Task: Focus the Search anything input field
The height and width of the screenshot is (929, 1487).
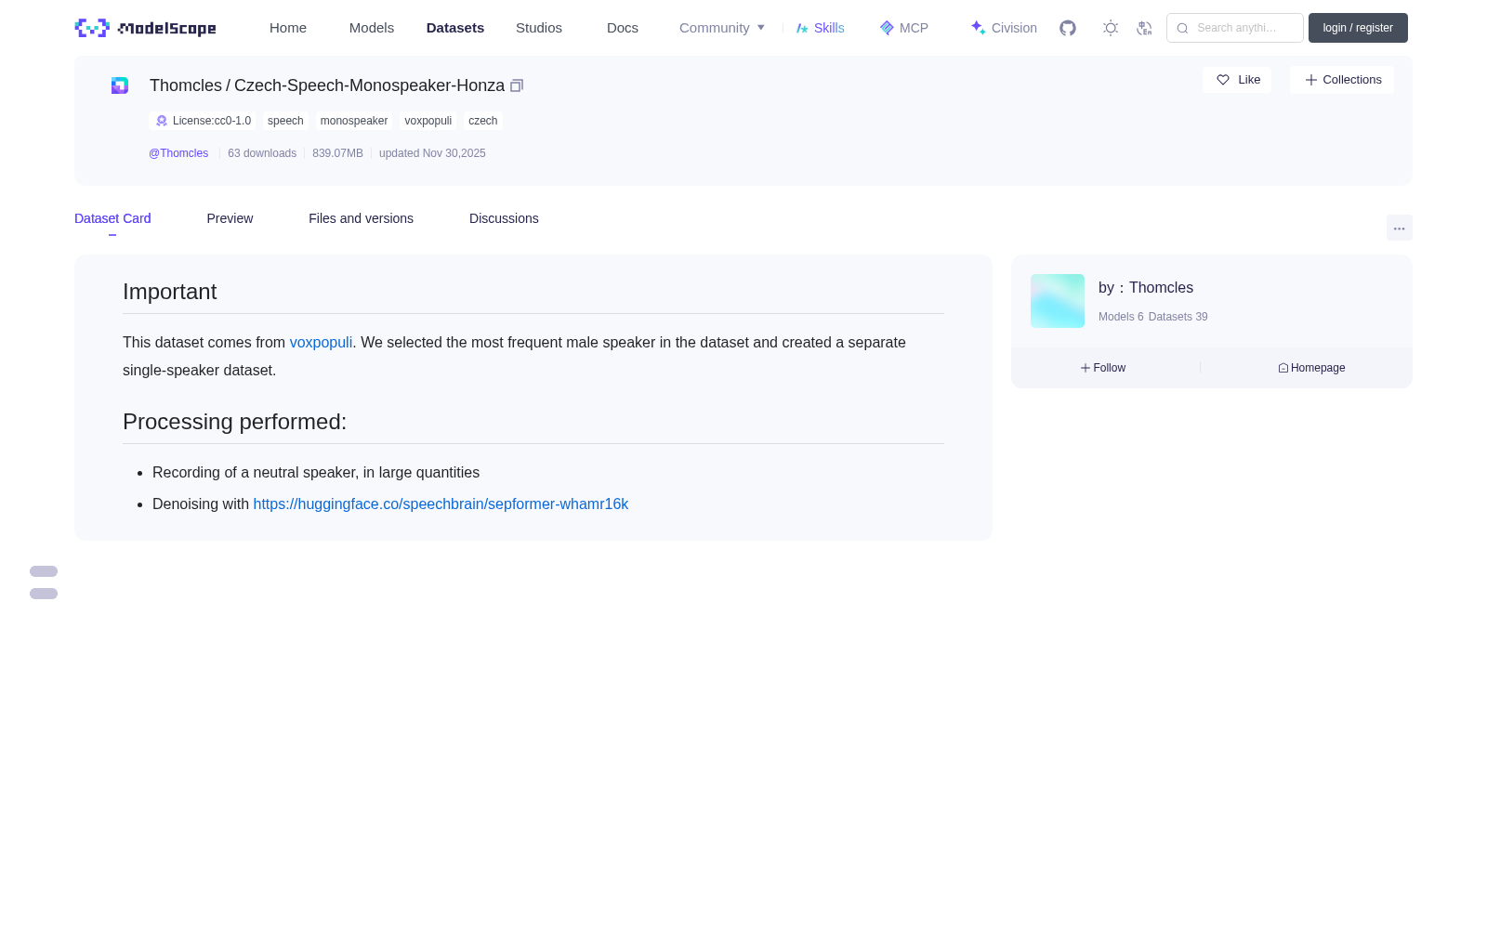Action: pyautogui.click(x=1235, y=28)
